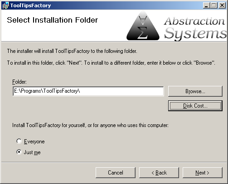This screenshot has height=184, width=228.
Task: Show the Disk Cost... details
Action: (195, 106)
